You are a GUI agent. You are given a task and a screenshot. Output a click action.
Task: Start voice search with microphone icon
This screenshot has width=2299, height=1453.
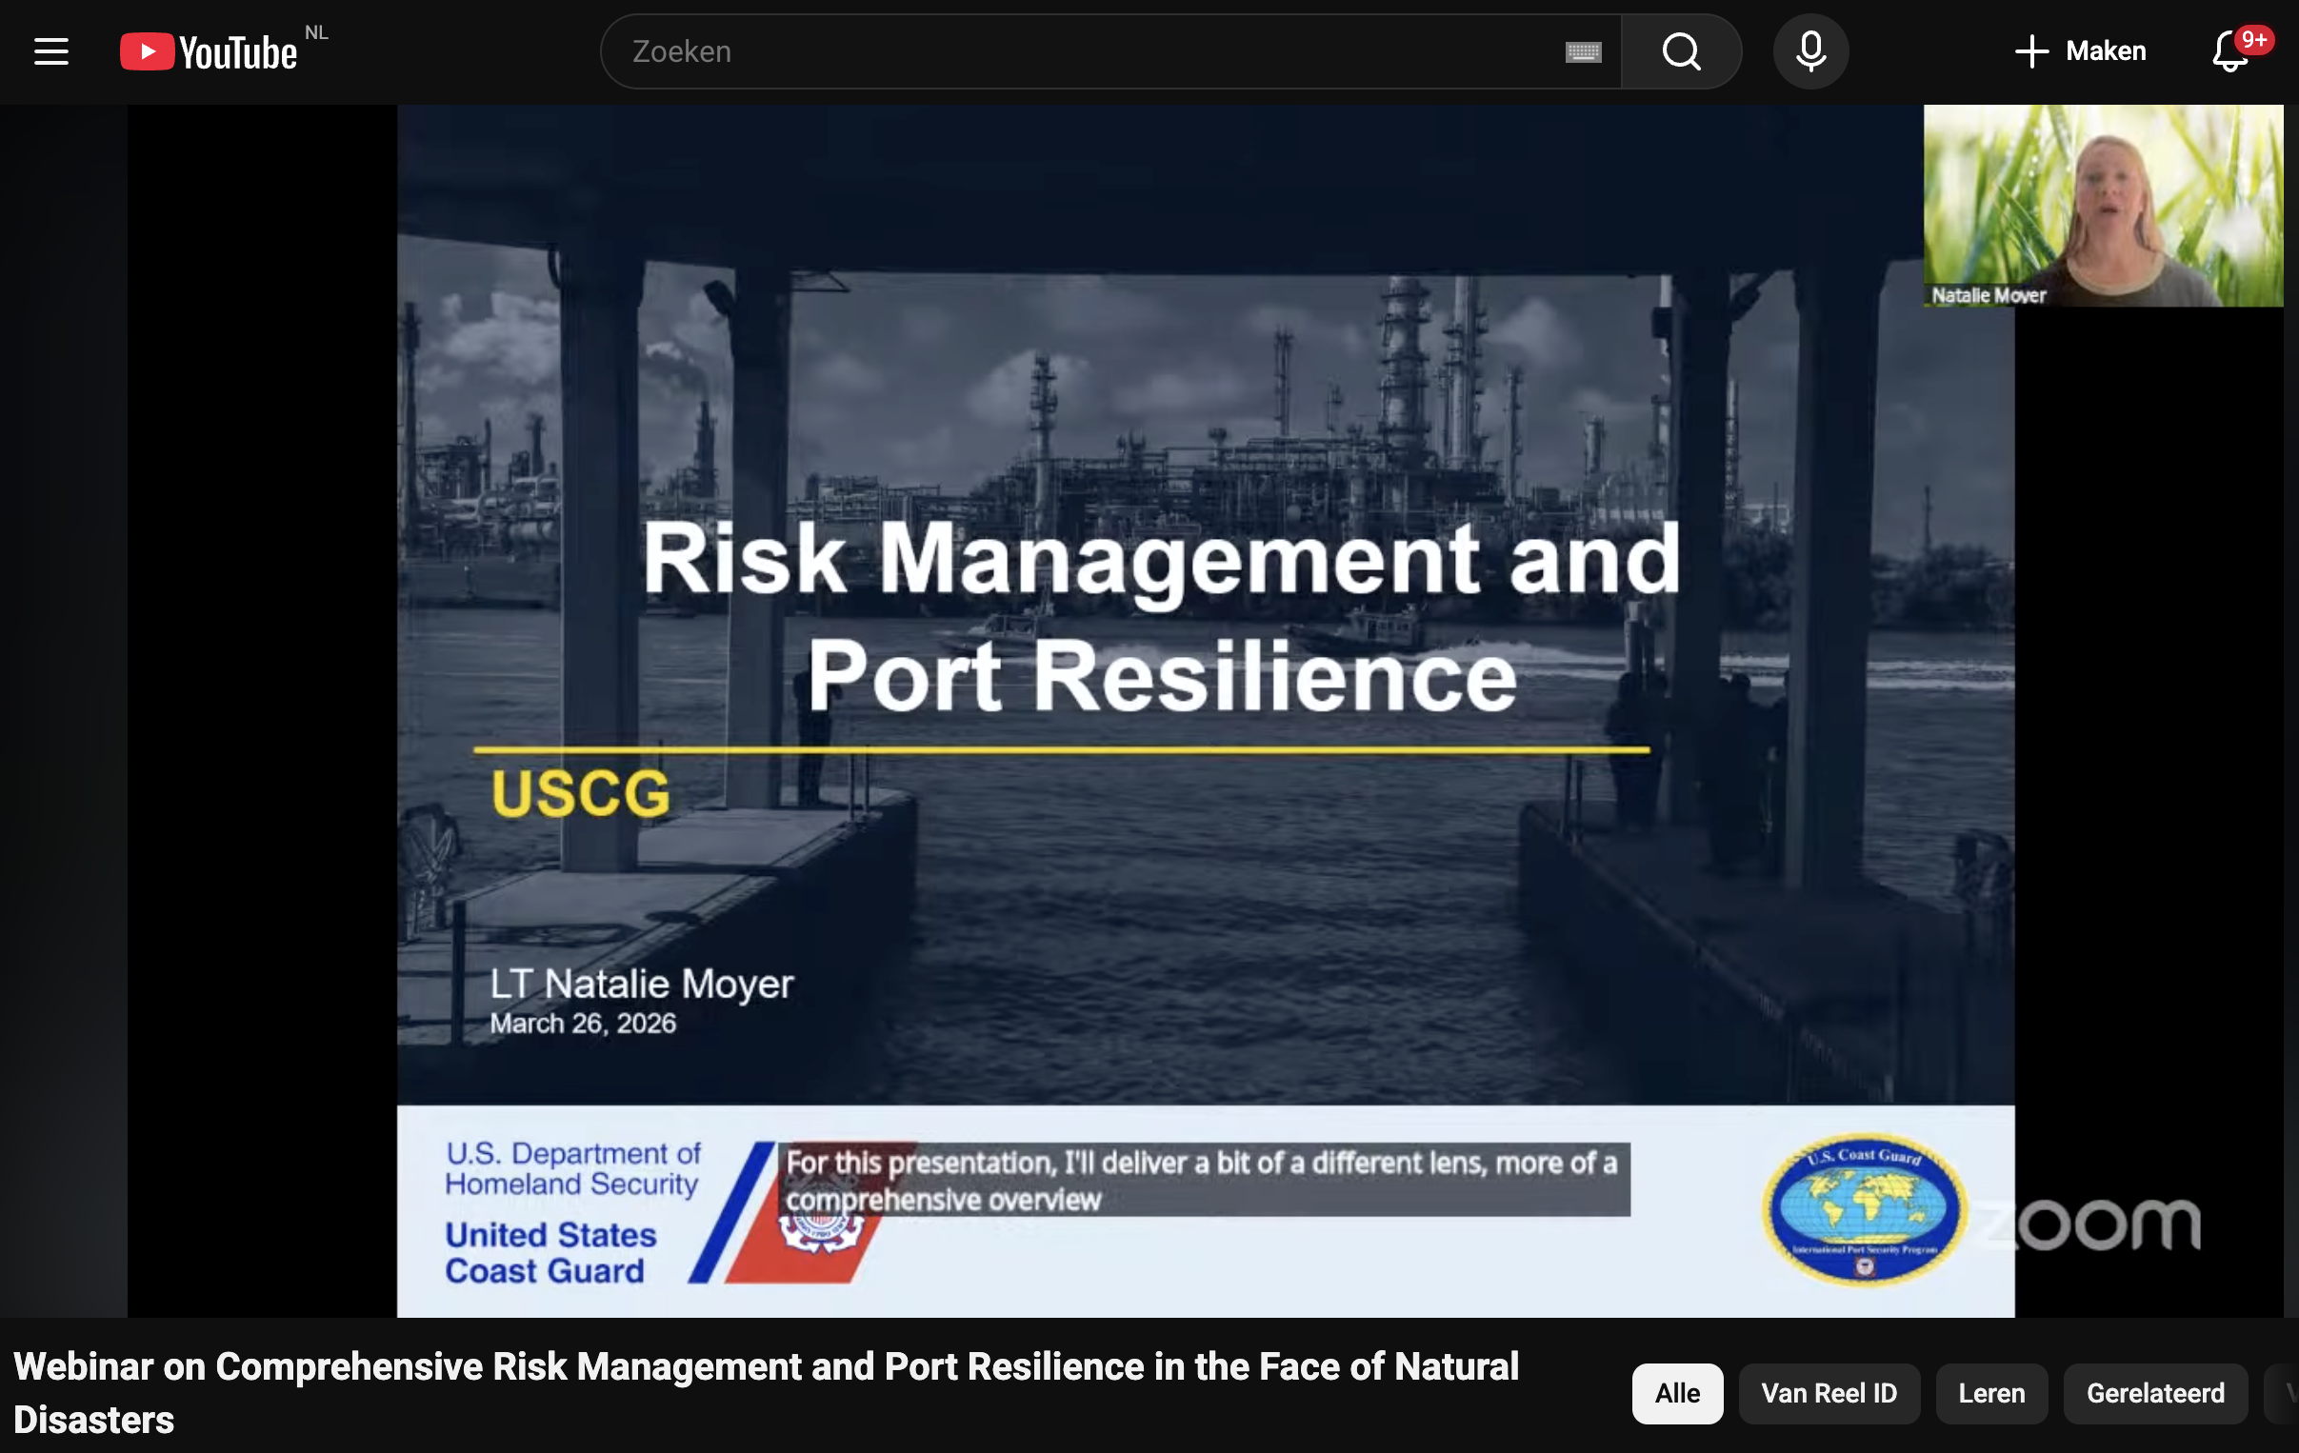click(x=1810, y=51)
